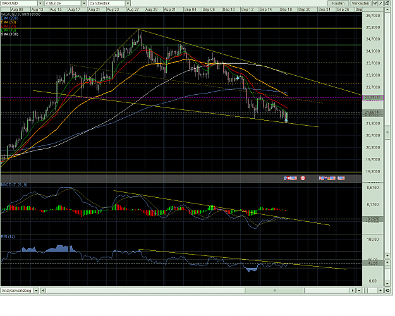Click the 22,2712 price level tag

click(x=373, y=97)
